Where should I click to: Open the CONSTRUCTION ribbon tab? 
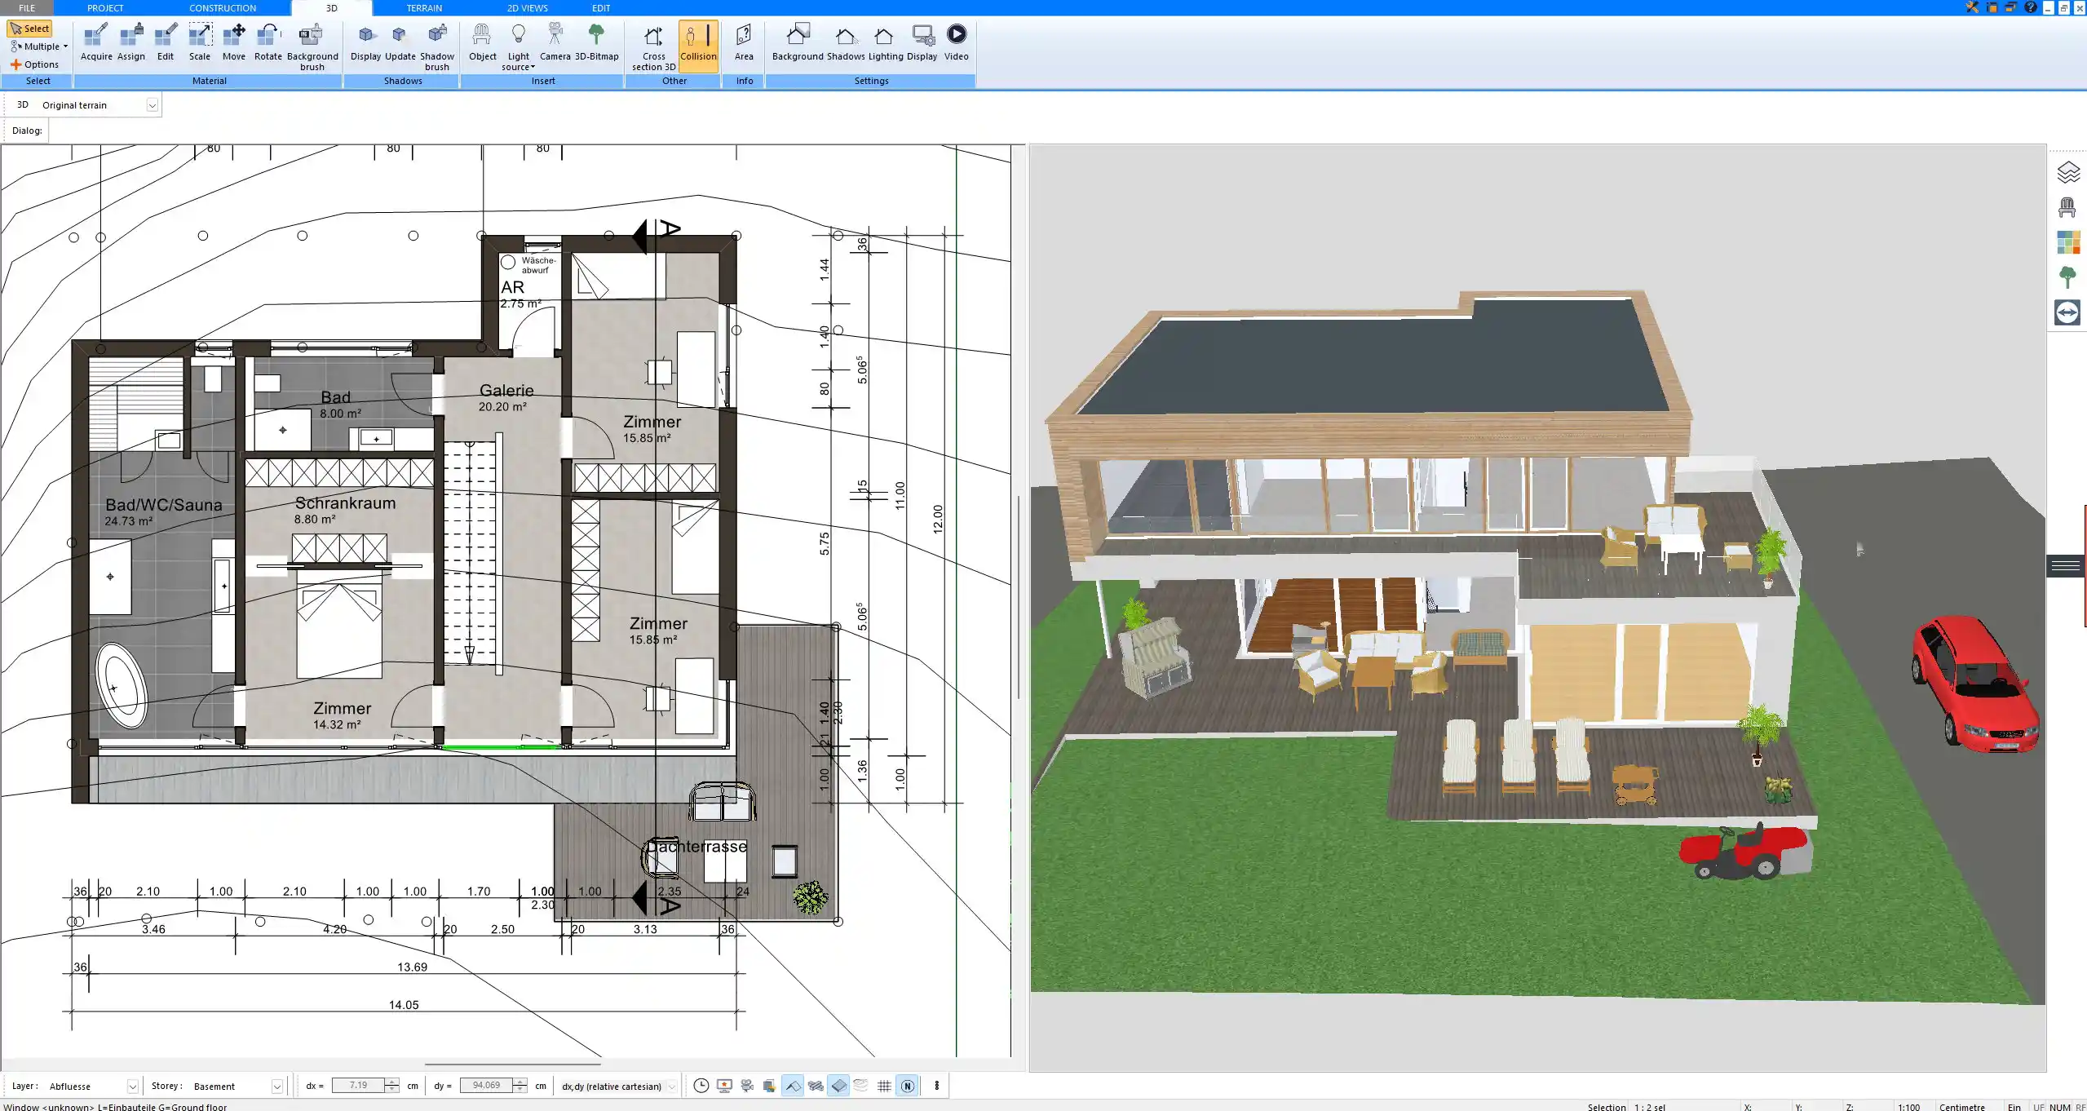pyautogui.click(x=223, y=7)
